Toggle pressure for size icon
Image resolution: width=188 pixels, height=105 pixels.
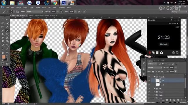pos(85,12)
